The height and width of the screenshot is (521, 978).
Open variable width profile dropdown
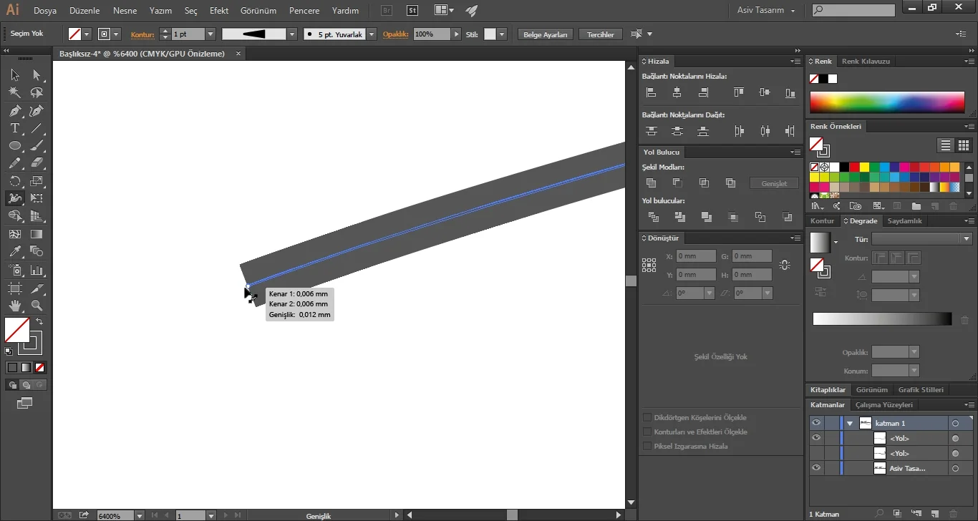point(291,34)
